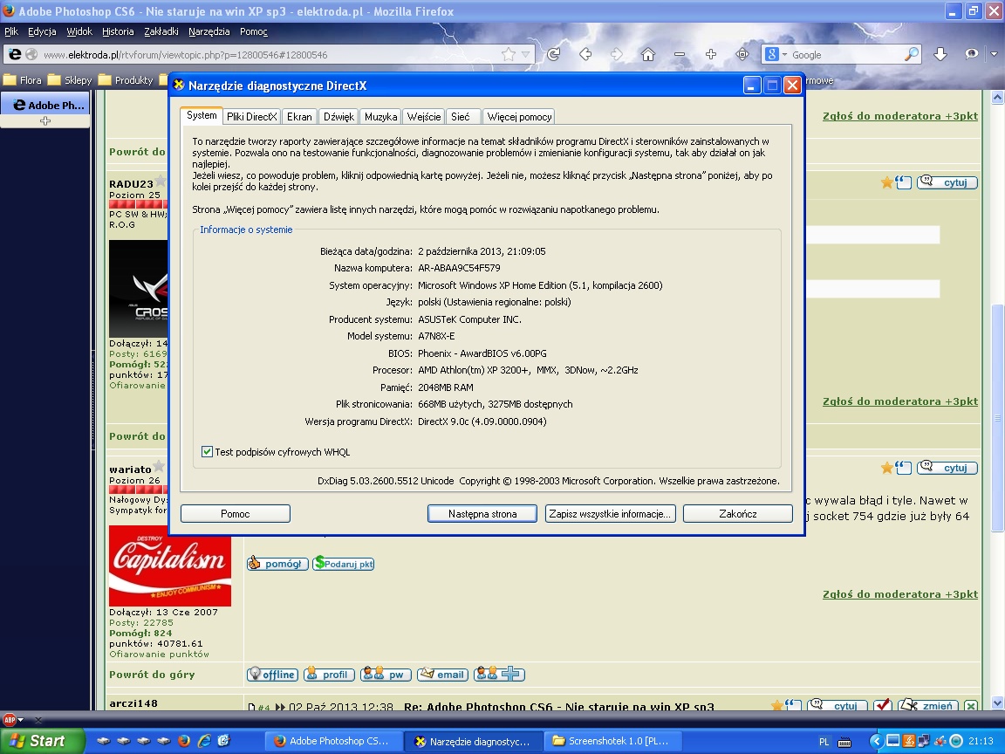Click the Google search input field
1005x754 pixels.
(846, 54)
